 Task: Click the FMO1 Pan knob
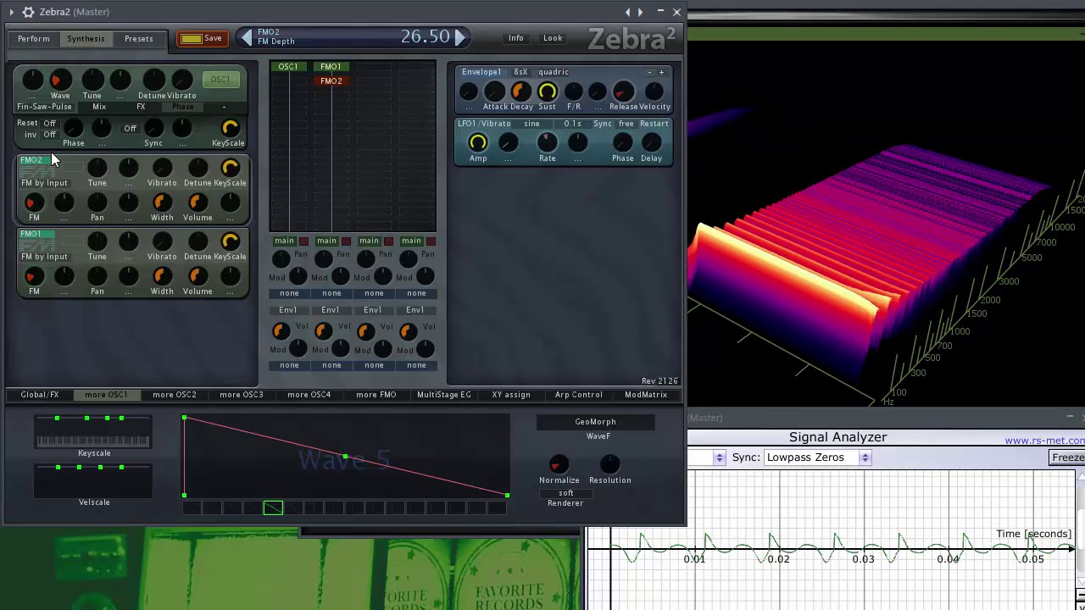97,276
